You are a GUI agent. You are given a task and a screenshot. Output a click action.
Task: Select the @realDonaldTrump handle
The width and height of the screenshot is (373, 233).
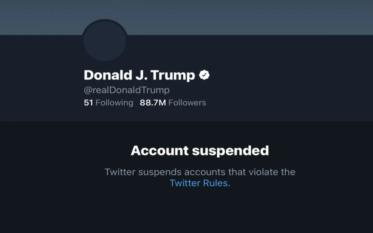pyautogui.click(x=126, y=90)
